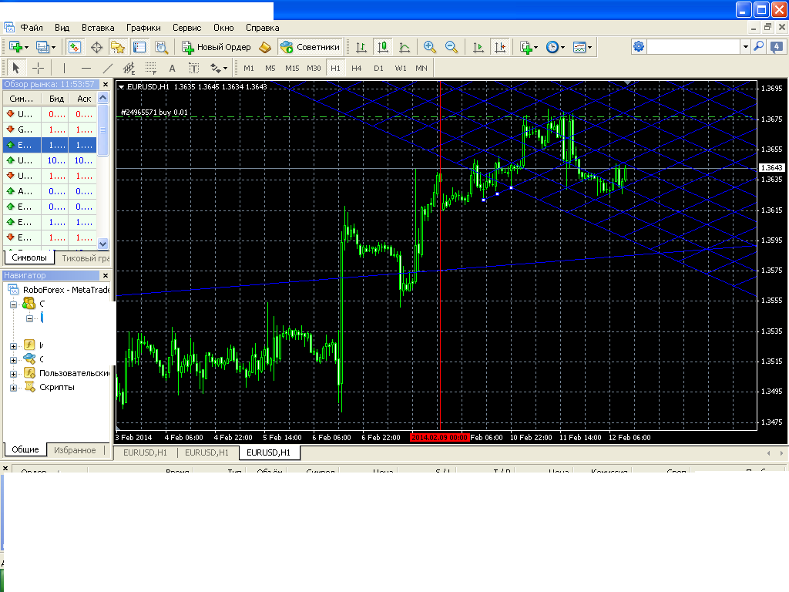
Task: Toggle the chart auto scroll button
Action: (x=478, y=47)
